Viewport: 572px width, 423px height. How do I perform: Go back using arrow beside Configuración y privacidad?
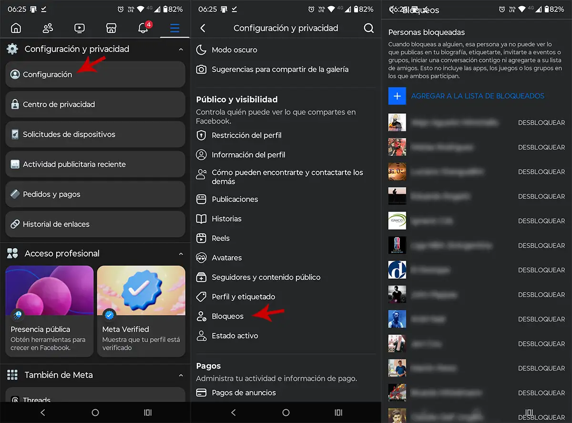(x=203, y=28)
